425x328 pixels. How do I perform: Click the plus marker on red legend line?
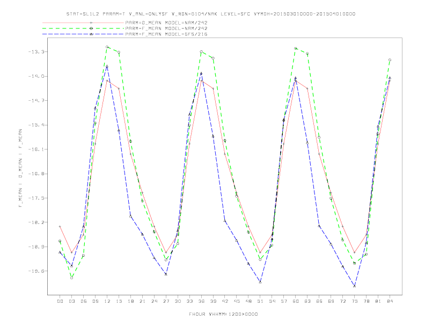tap(91, 23)
